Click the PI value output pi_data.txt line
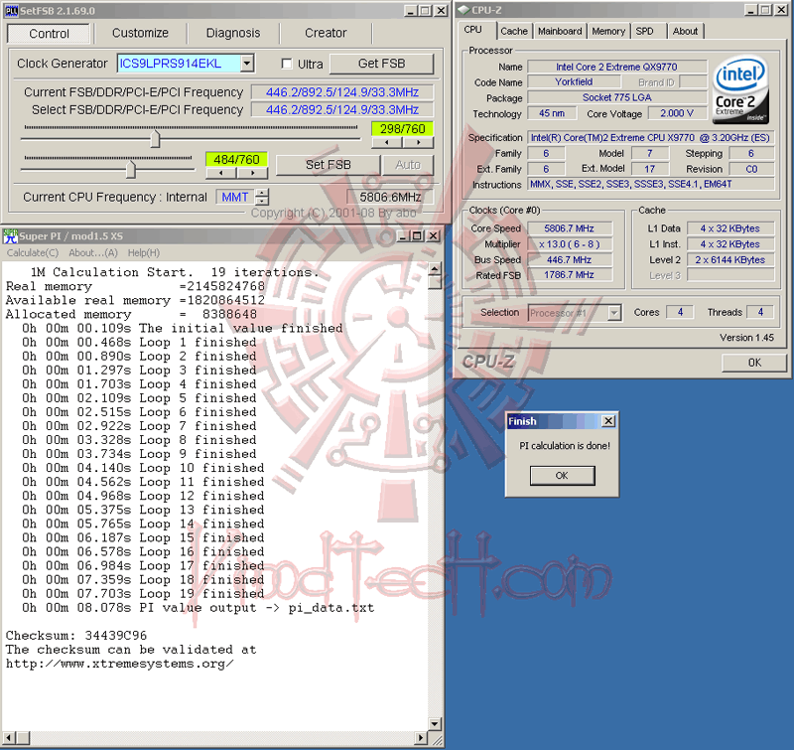Screen dimensions: 794x750 (198, 608)
